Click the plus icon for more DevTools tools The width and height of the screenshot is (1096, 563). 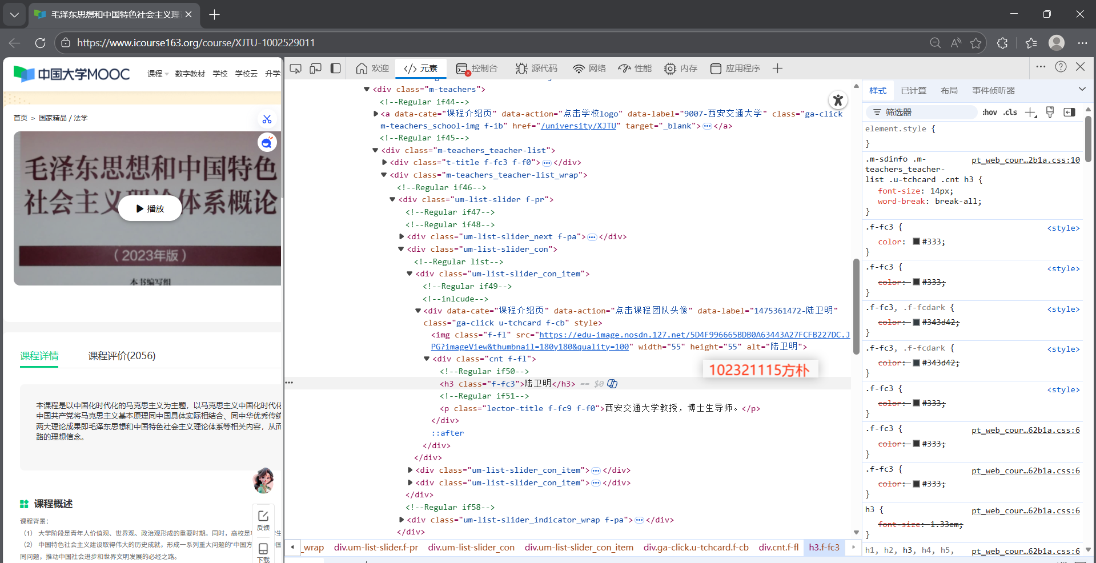pos(777,69)
